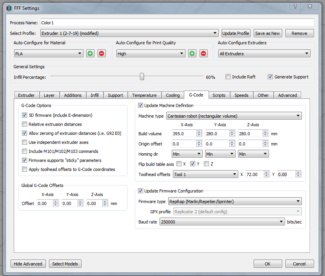Toggle 5D firmware checkbox
The height and width of the screenshot is (276, 325).
click(x=24, y=115)
